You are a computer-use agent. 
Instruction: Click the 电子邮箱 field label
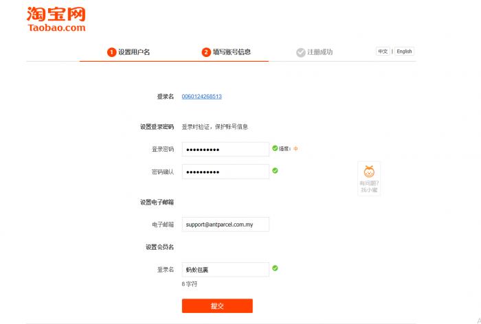[163, 224]
